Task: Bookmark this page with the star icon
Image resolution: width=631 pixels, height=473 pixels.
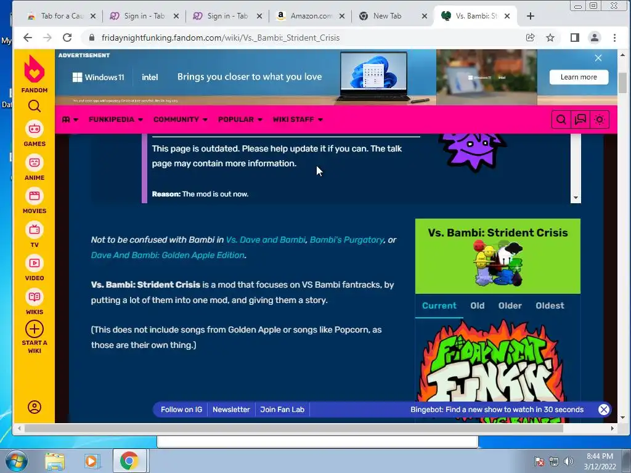Action: pyautogui.click(x=550, y=38)
